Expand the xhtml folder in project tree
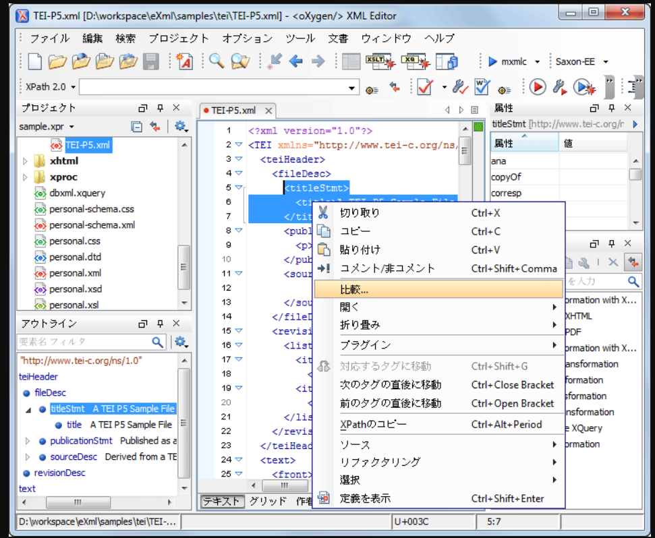 [26, 161]
